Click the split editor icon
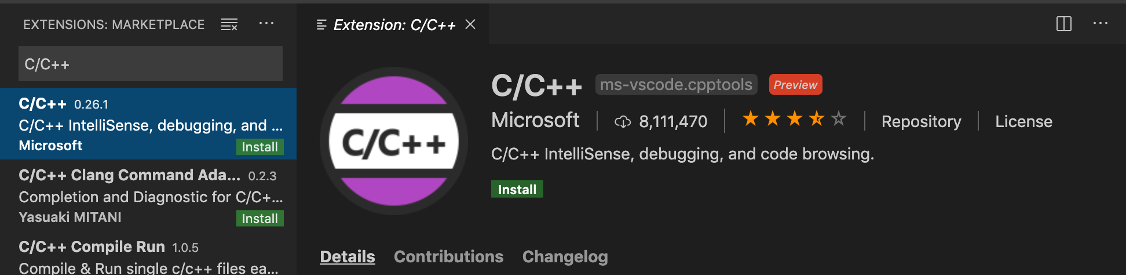 [x=1064, y=24]
